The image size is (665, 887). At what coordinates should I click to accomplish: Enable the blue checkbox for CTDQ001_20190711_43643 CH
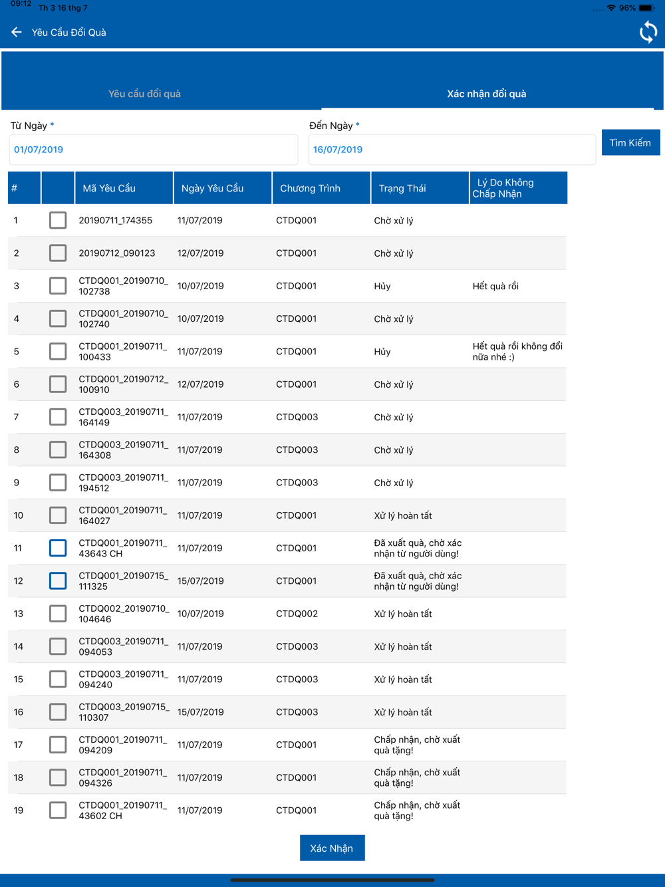click(x=58, y=548)
